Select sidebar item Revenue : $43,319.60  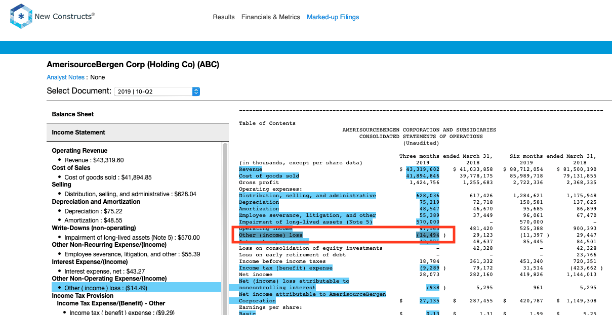point(94,160)
